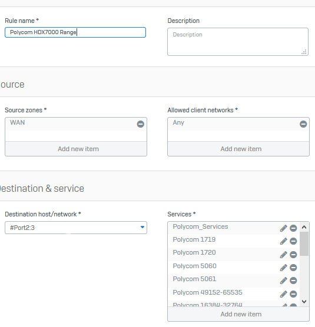Click the Description text area
Screen dimensions: 315x327
(x=238, y=42)
